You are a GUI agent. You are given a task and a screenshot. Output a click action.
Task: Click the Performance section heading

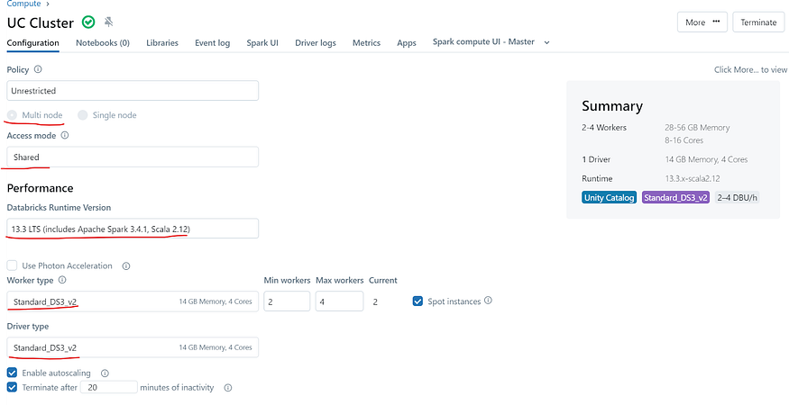pyautogui.click(x=41, y=188)
